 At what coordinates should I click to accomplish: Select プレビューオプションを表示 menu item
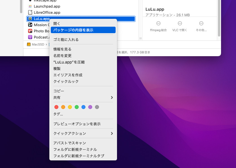(83, 124)
